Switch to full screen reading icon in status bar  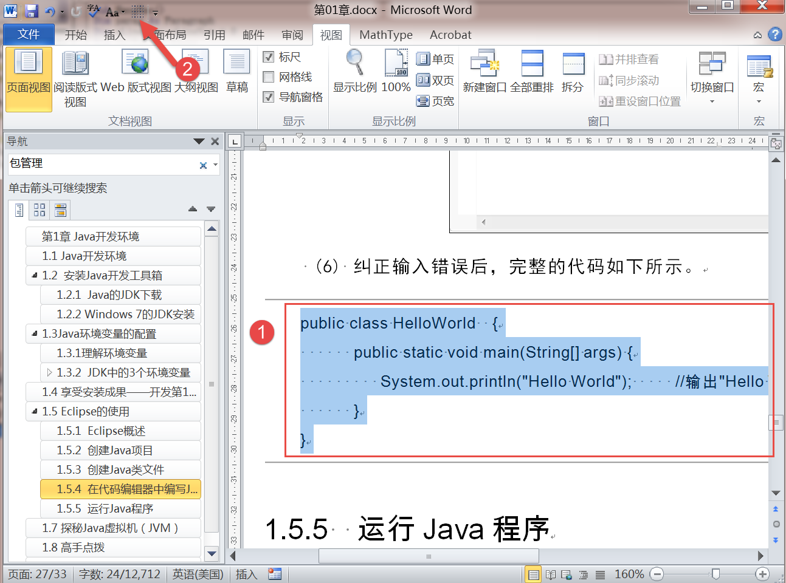[551, 574]
